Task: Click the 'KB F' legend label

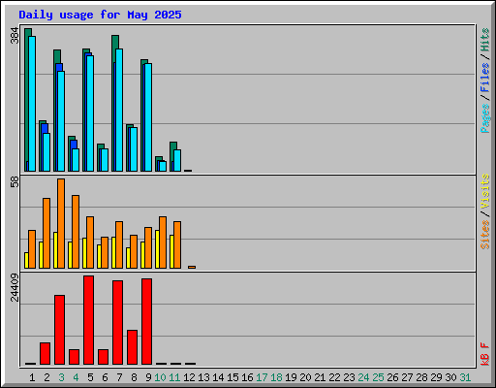Action: point(484,354)
